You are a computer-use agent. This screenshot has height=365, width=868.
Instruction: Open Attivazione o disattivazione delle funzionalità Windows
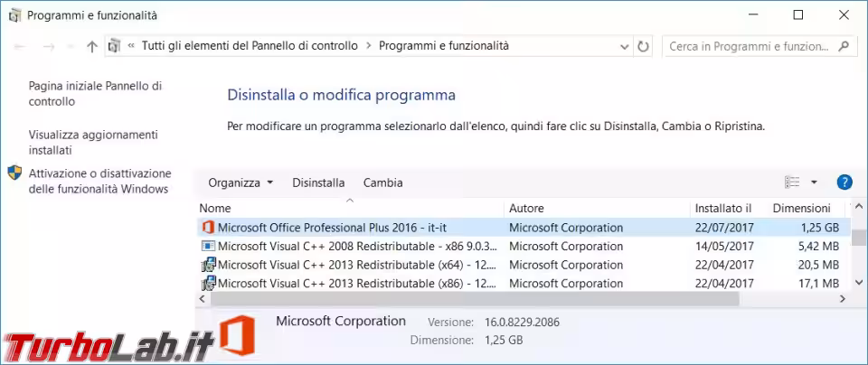coord(99,182)
